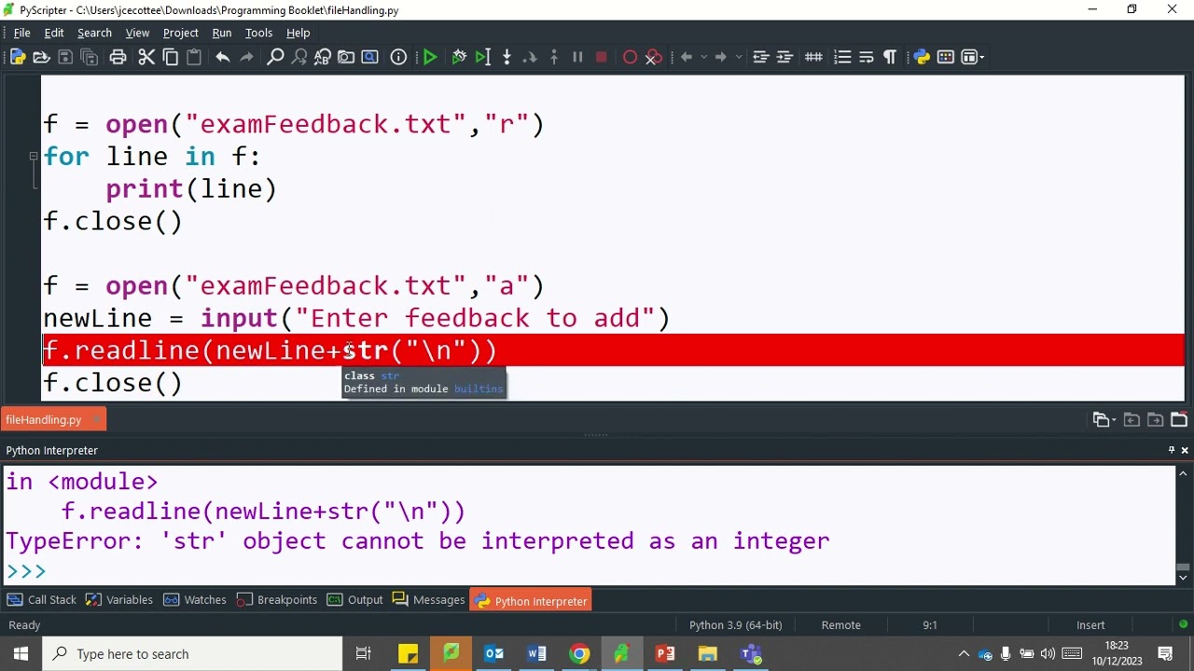Click the Step Into debug icon
1194x671 pixels.
(x=507, y=57)
